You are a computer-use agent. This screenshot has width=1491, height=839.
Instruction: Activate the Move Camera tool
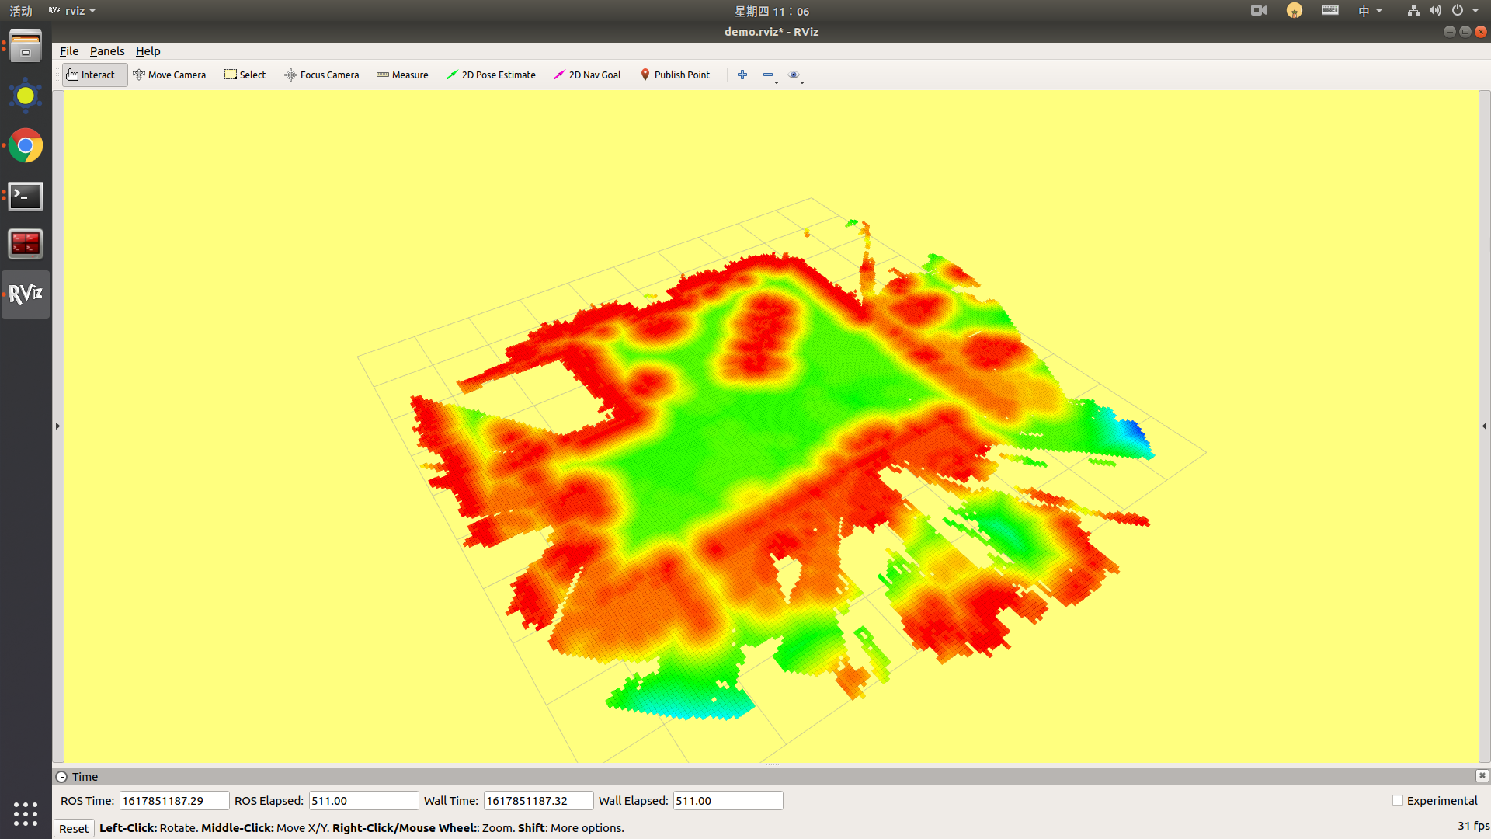(169, 75)
